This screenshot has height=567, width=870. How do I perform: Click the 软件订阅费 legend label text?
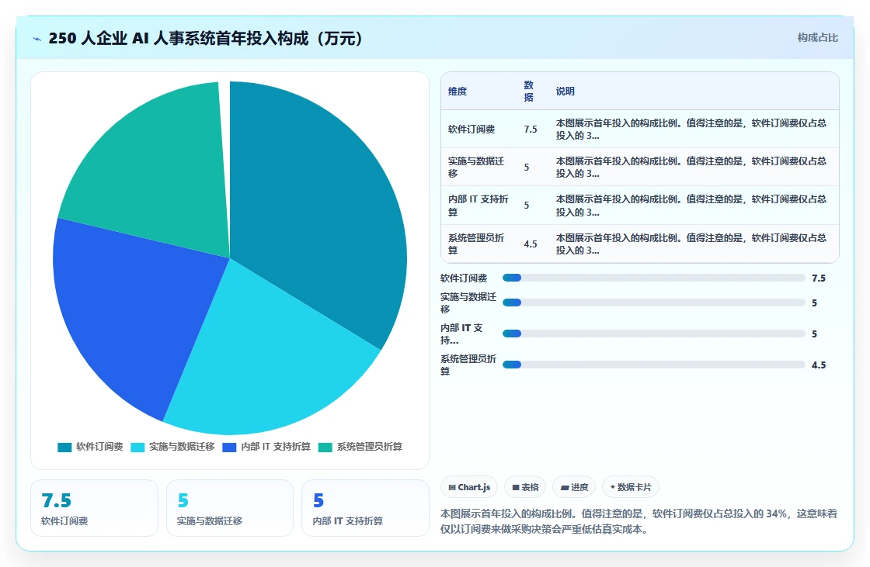coord(99,447)
